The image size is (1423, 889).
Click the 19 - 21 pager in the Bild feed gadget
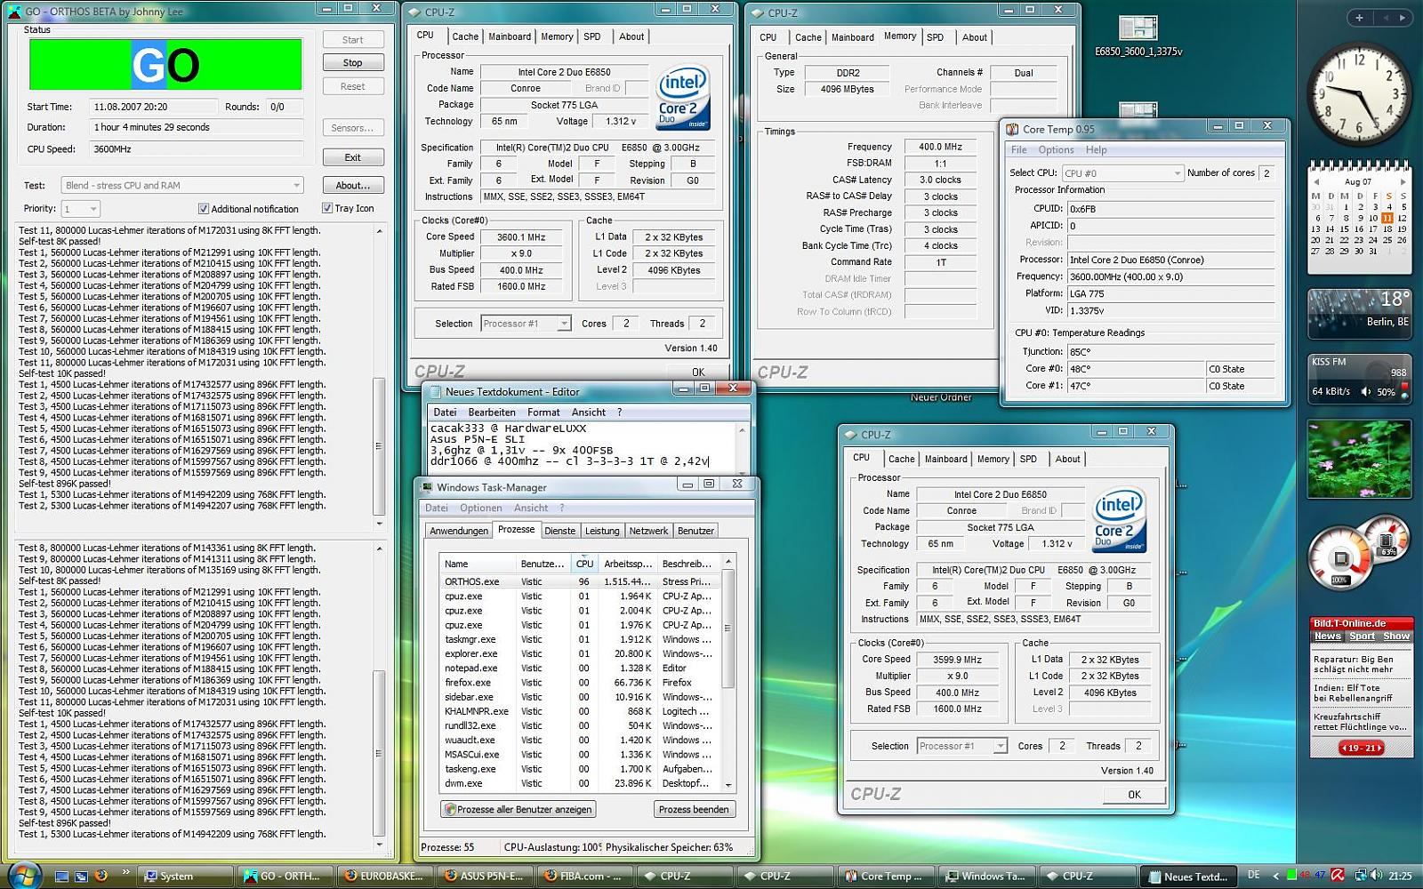point(1361,749)
